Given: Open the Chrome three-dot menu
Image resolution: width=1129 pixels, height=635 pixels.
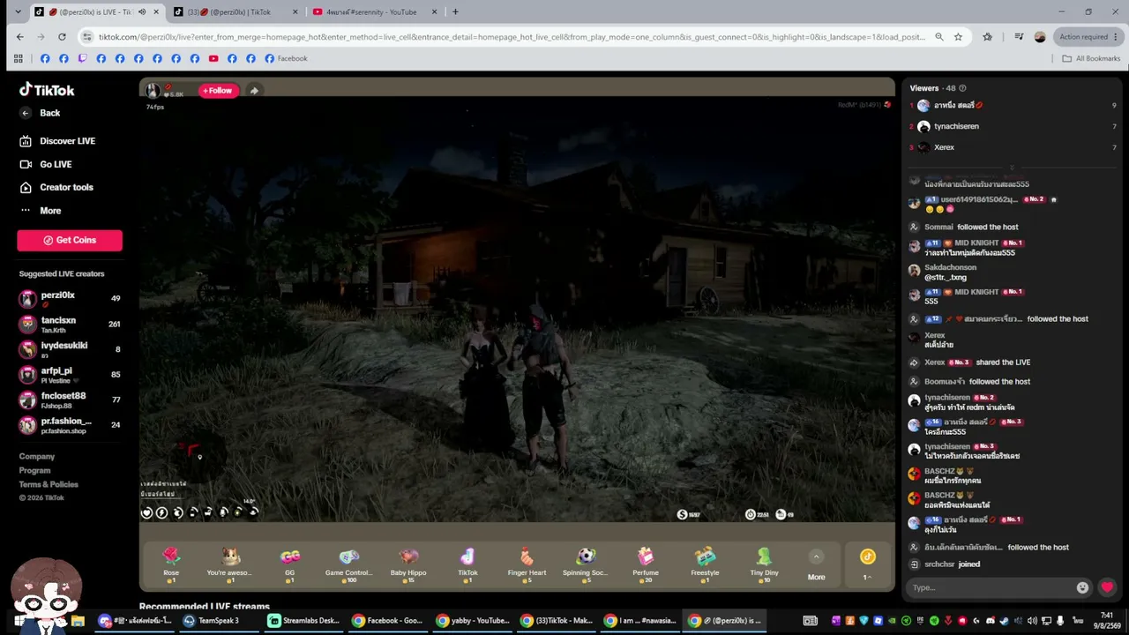Looking at the screenshot, I should coord(1116,37).
